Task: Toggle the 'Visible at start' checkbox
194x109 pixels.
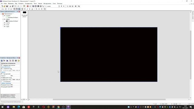Action: tap(2, 65)
